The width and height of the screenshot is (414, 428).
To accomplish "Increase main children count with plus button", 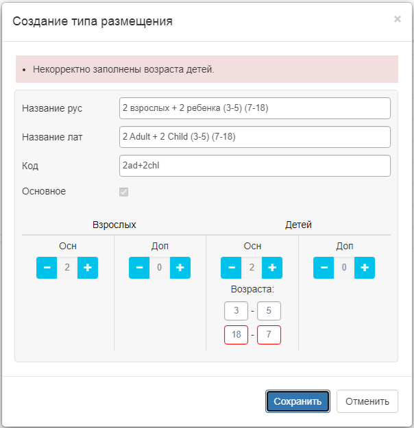I will click(272, 268).
